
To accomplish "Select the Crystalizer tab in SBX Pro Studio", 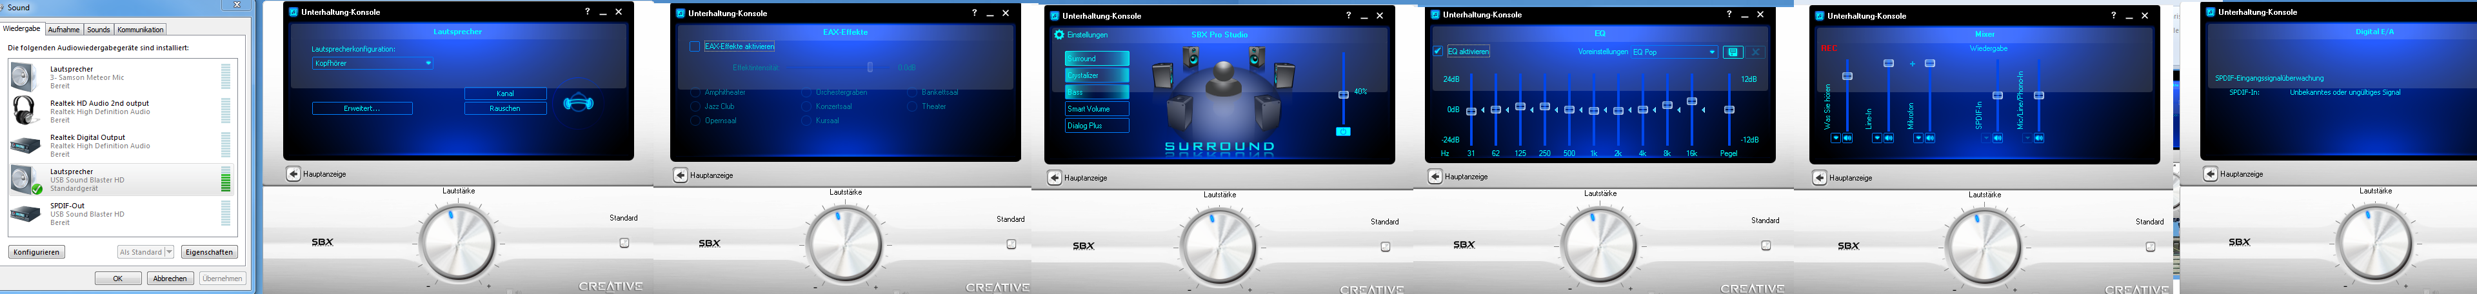I will (1096, 75).
